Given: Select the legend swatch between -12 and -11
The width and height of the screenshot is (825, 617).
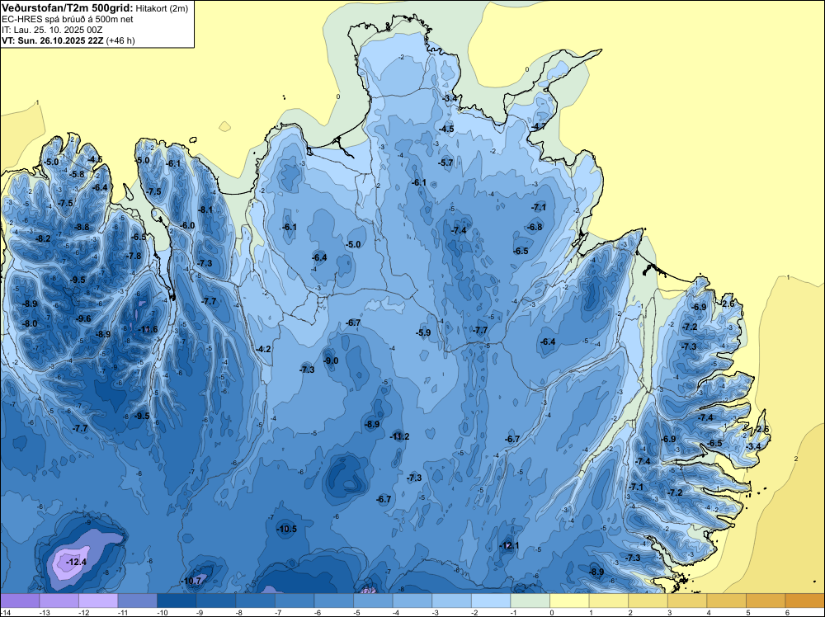Looking at the screenshot, I should pyautogui.click(x=98, y=601).
